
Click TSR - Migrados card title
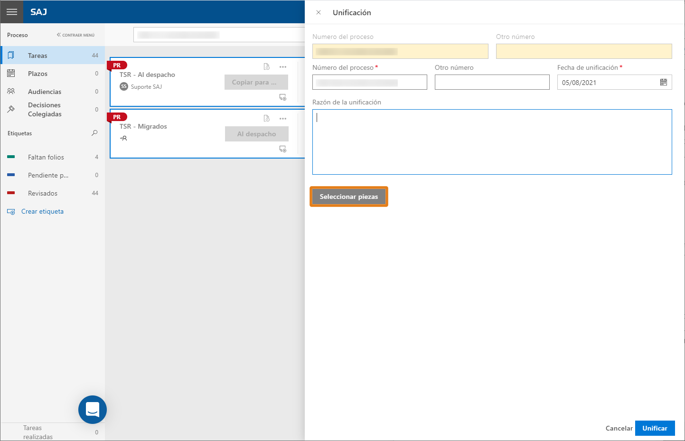pos(143,126)
